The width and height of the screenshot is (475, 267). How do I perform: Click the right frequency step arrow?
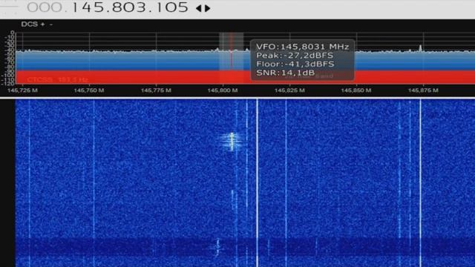point(208,8)
